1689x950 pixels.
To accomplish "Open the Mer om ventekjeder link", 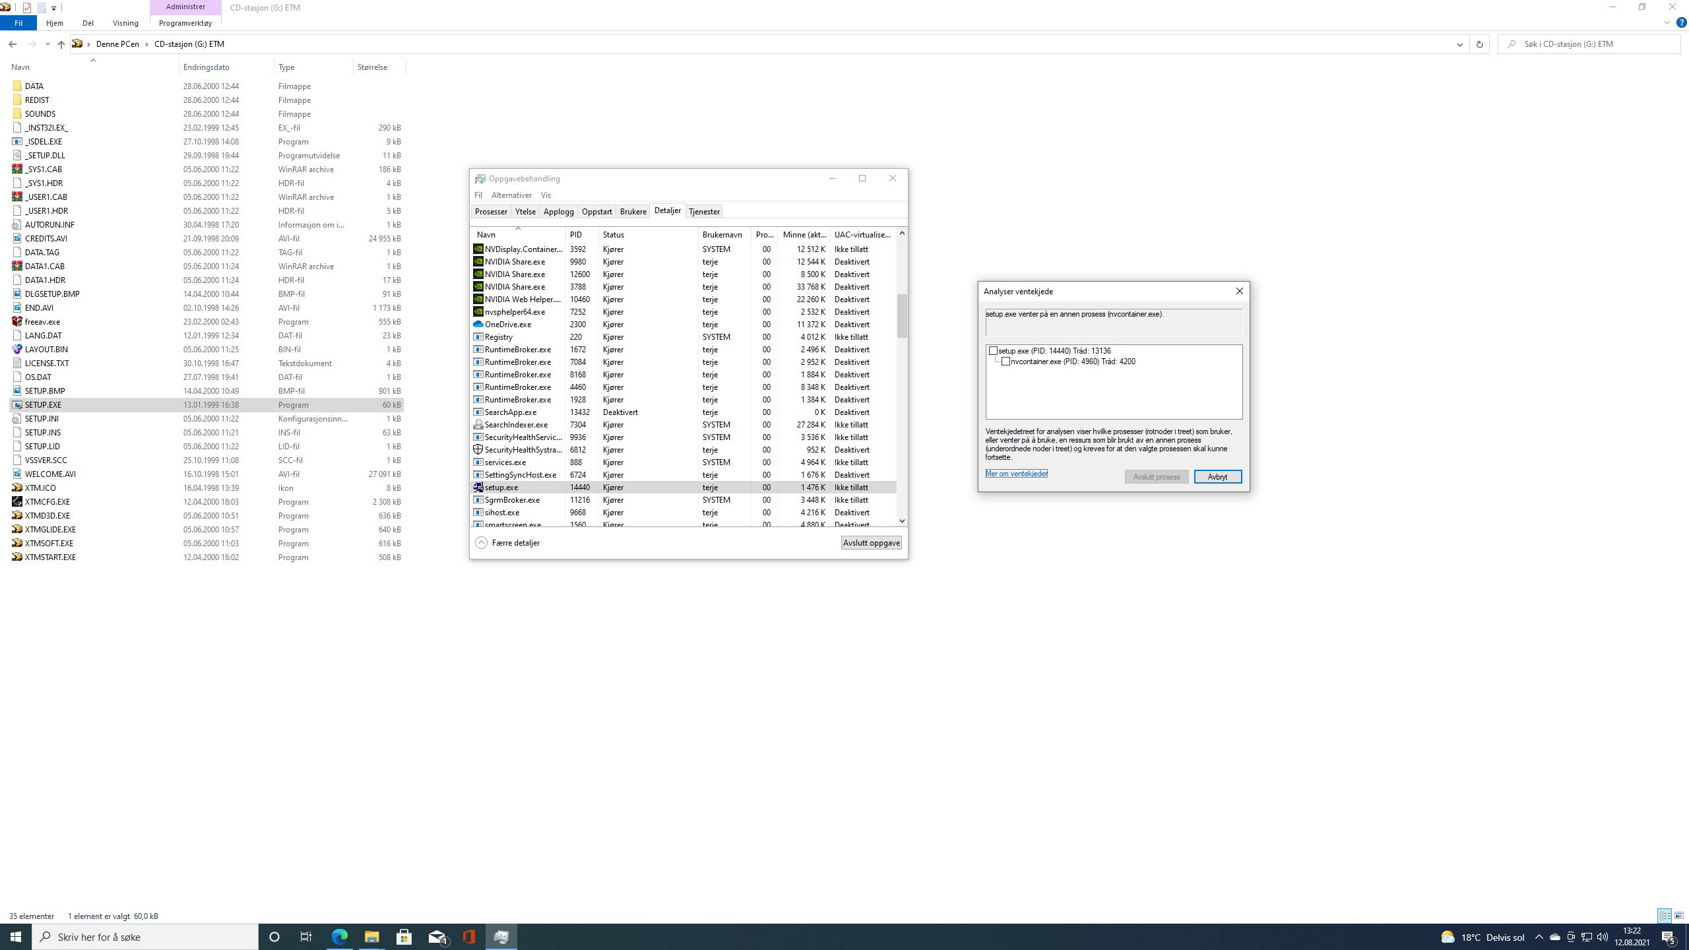I will click(x=1016, y=474).
